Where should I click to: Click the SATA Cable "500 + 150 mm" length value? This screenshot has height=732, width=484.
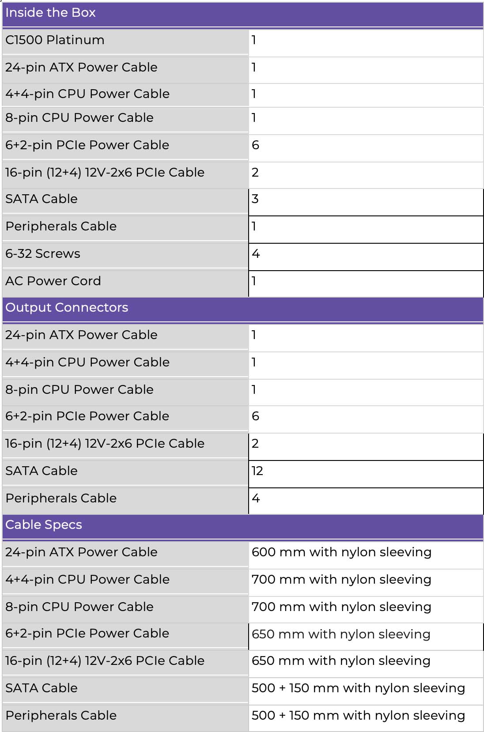coord(358,688)
